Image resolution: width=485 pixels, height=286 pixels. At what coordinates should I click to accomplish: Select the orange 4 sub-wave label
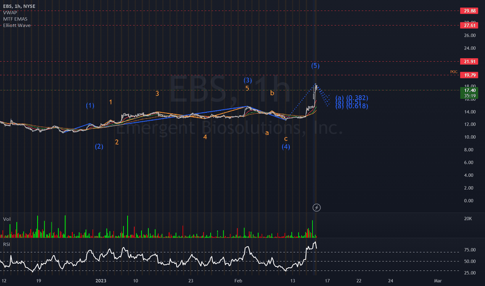coord(205,137)
